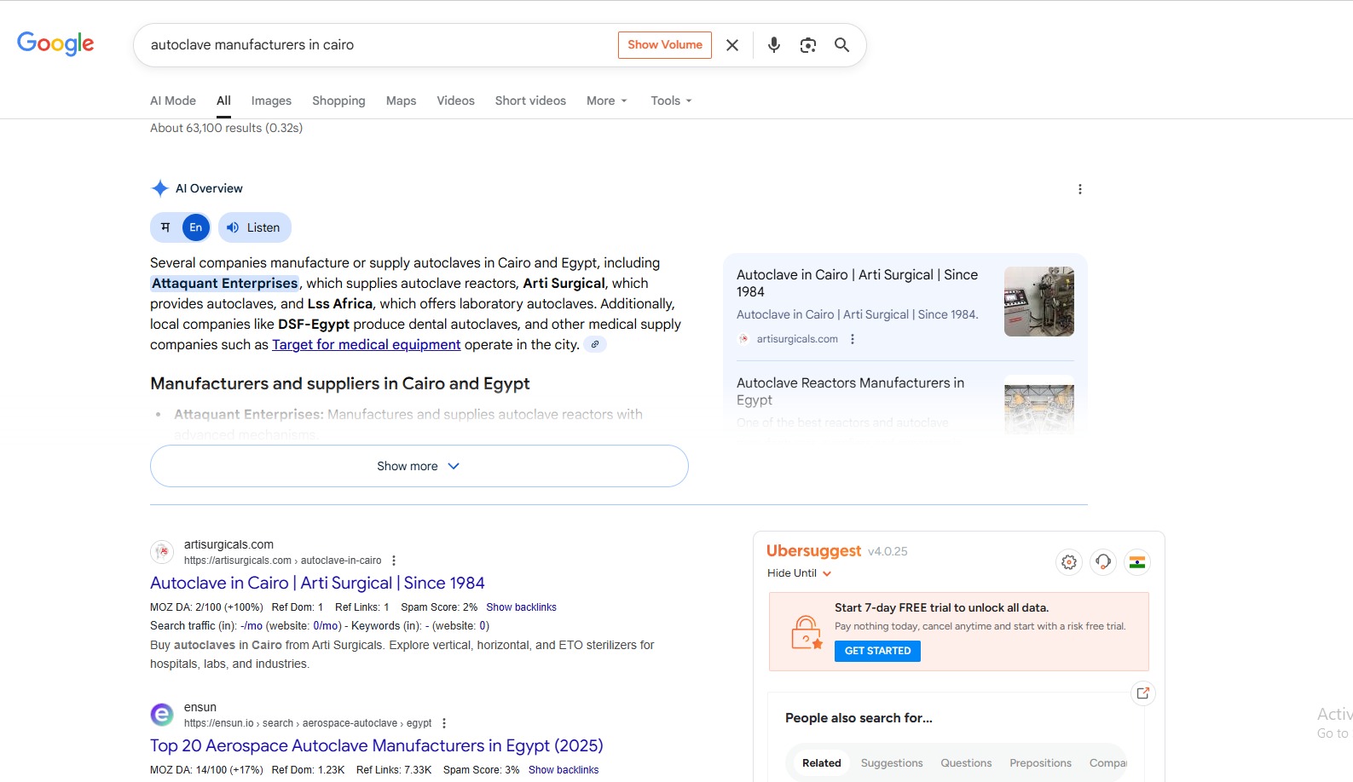The width and height of the screenshot is (1353, 782).
Task: Show backlinks for artisurgicals.com result
Action: [521, 607]
